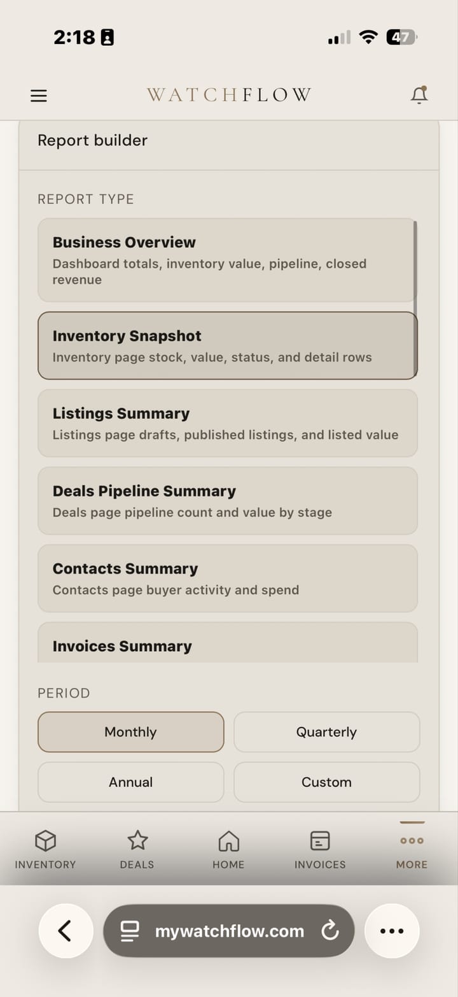Click the report type list scrollbar
Image resolution: width=458 pixels, height=997 pixels.
point(415,298)
